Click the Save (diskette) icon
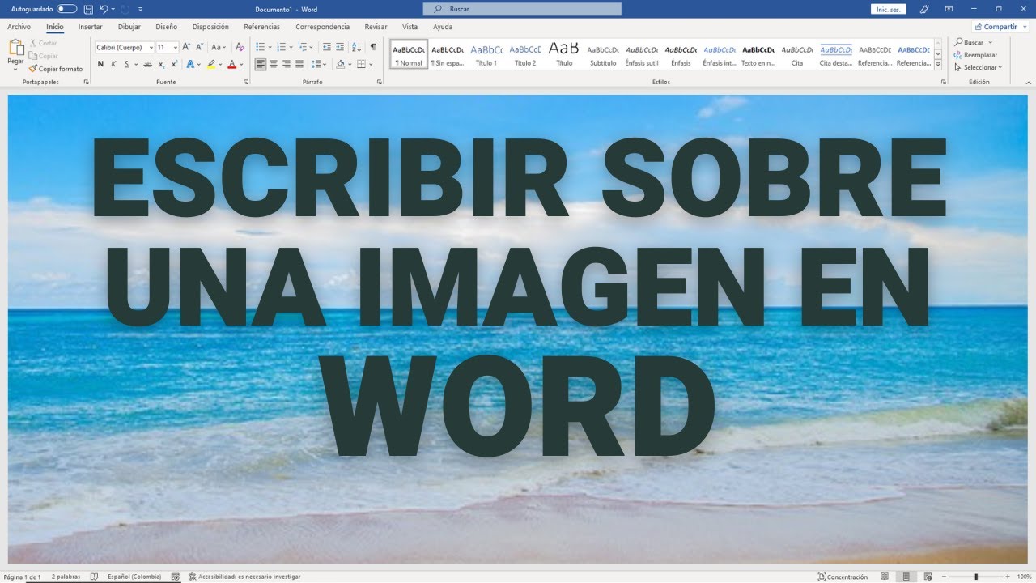 87,9
